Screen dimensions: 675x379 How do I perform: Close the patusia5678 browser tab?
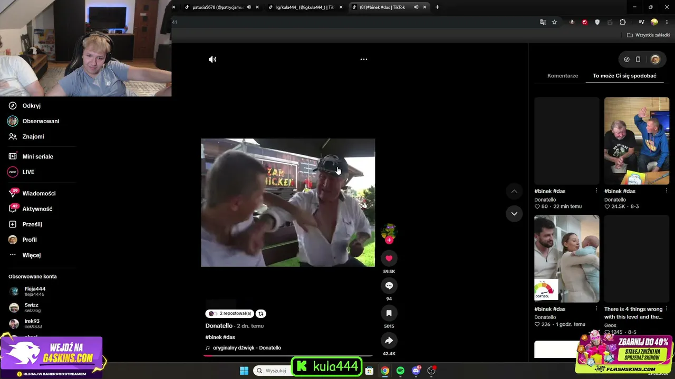257,7
